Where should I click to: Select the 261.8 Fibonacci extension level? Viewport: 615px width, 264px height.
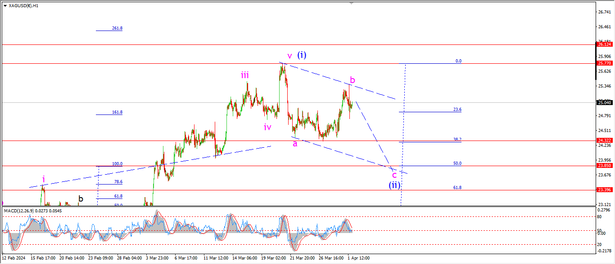tap(117, 28)
